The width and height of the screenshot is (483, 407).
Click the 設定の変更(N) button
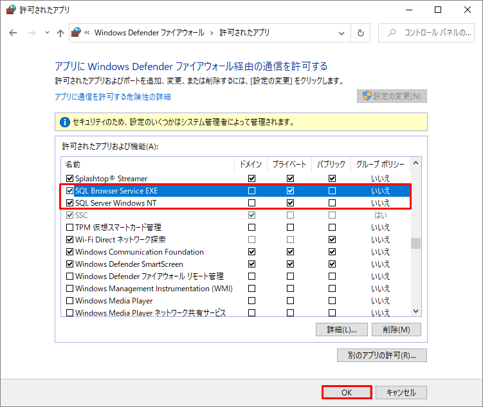[392, 96]
